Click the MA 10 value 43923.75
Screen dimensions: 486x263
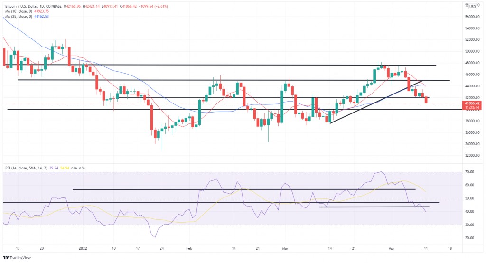pos(39,11)
